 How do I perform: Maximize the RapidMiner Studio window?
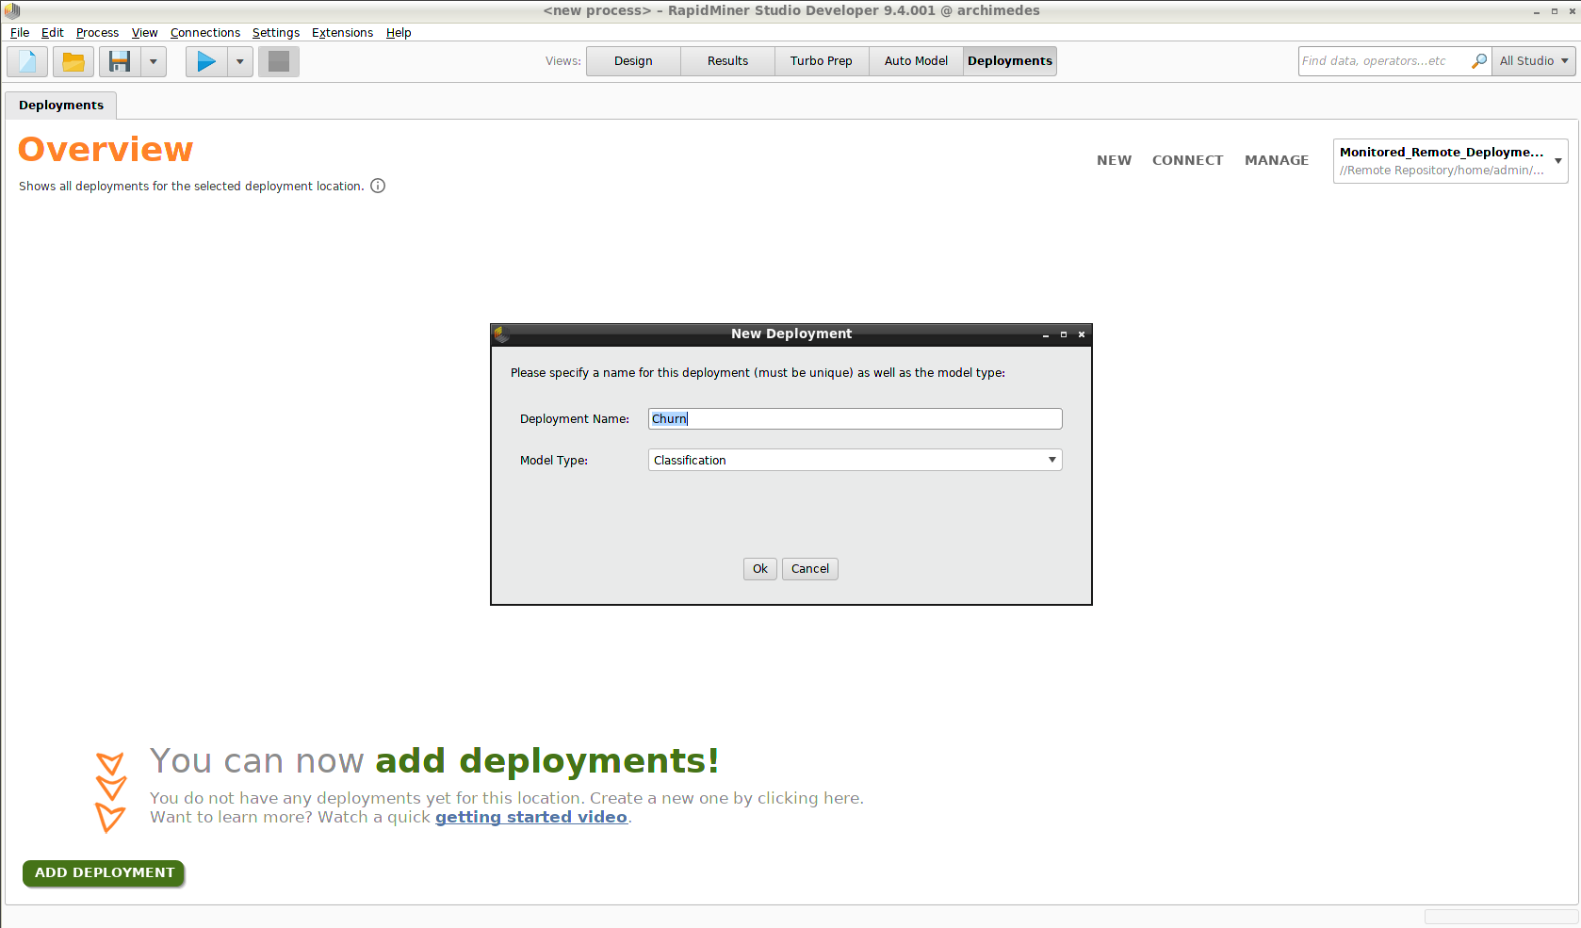1555,11
